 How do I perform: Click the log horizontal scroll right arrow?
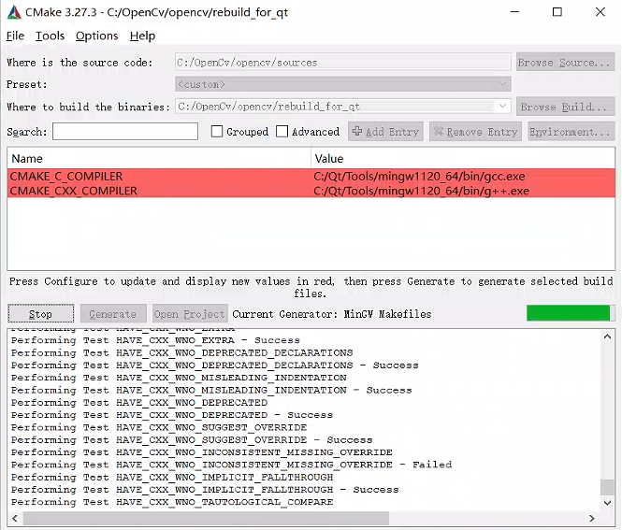click(x=592, y=518)
